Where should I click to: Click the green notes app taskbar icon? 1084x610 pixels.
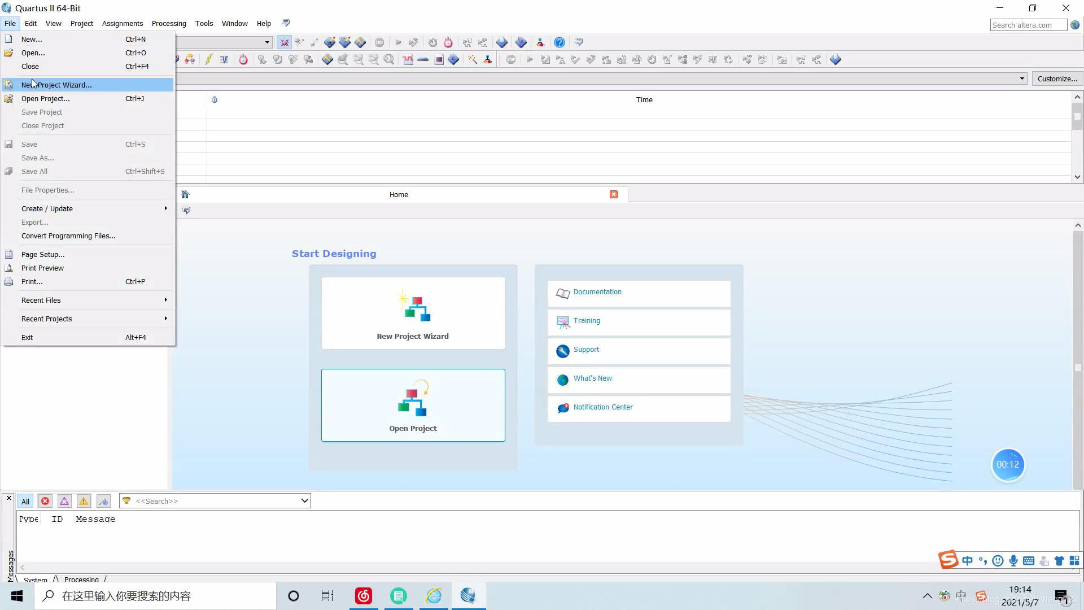[399, 596]
